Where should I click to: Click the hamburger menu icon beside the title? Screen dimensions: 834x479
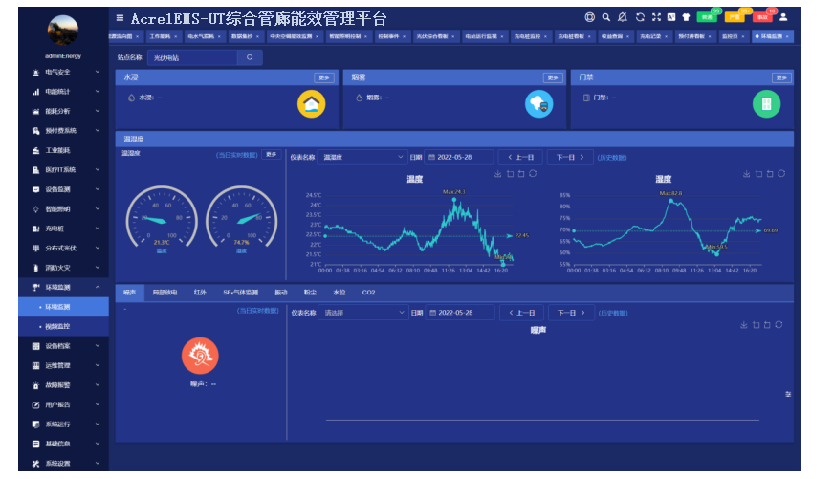[x=120, y=18]
